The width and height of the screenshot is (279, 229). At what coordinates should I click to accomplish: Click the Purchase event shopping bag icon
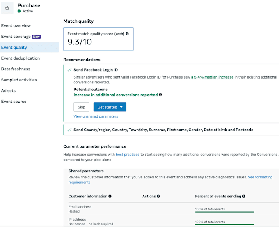tap(7, 8)
